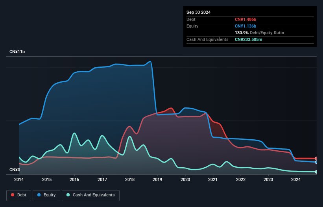Click the tooltip Debt row label
Image resolution: width=323 pixels, height=207 pixels.
191,19
